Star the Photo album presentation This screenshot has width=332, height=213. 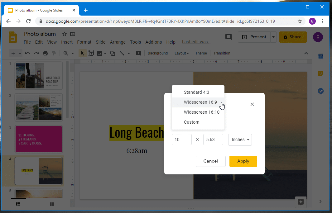(64, 34)
